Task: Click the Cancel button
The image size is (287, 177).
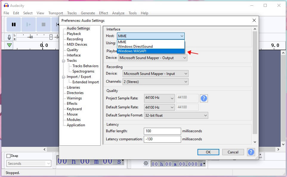Action: click(x=233, y=152)
